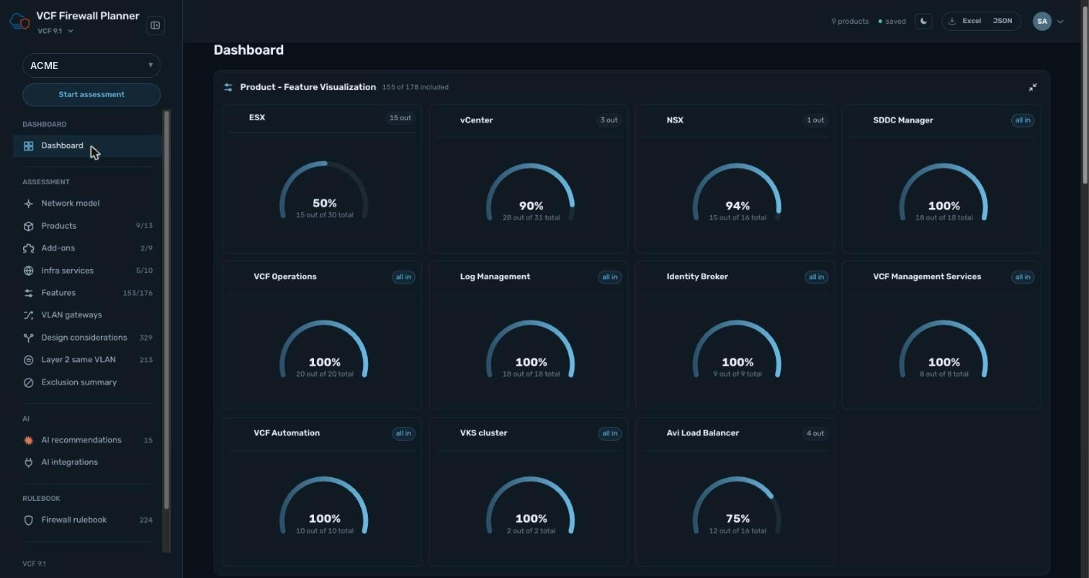Click the Layer 2 same VLAN icon
1089x578 pixels.
28,360
